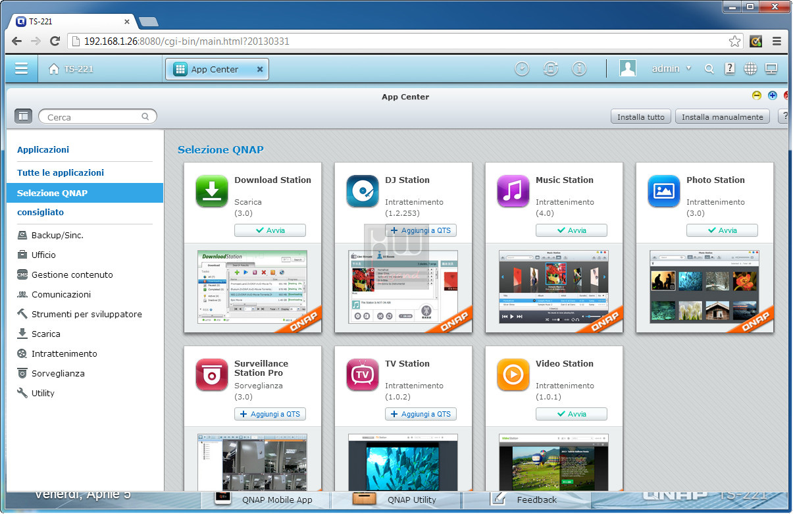Select Selezione QNAP category
Viewport: 793px width, 514px height.
(85, 193)
